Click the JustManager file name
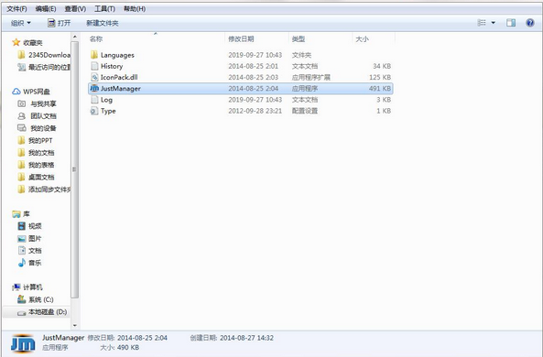Viewport: 543px width, 357px height. [x=121, y=88]
